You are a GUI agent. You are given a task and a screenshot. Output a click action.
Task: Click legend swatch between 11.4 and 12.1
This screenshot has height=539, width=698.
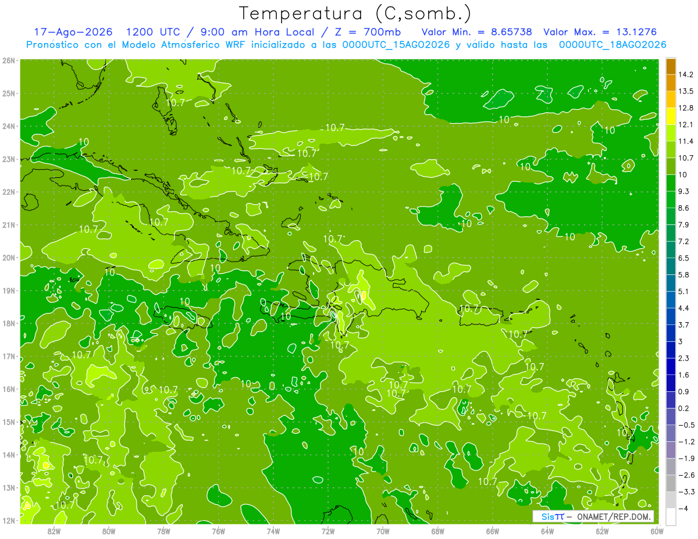671,133
